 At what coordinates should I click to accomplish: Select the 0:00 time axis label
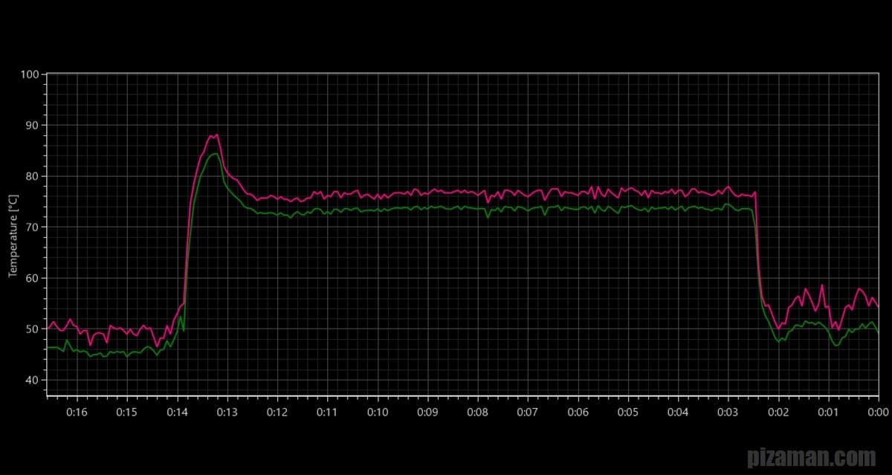click(878, 412)
